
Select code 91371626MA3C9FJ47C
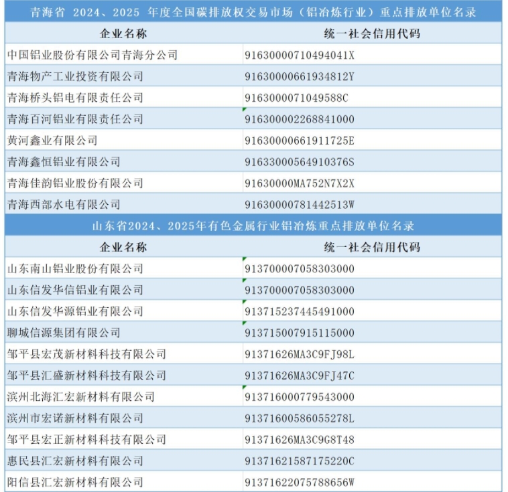coord(372,375)
